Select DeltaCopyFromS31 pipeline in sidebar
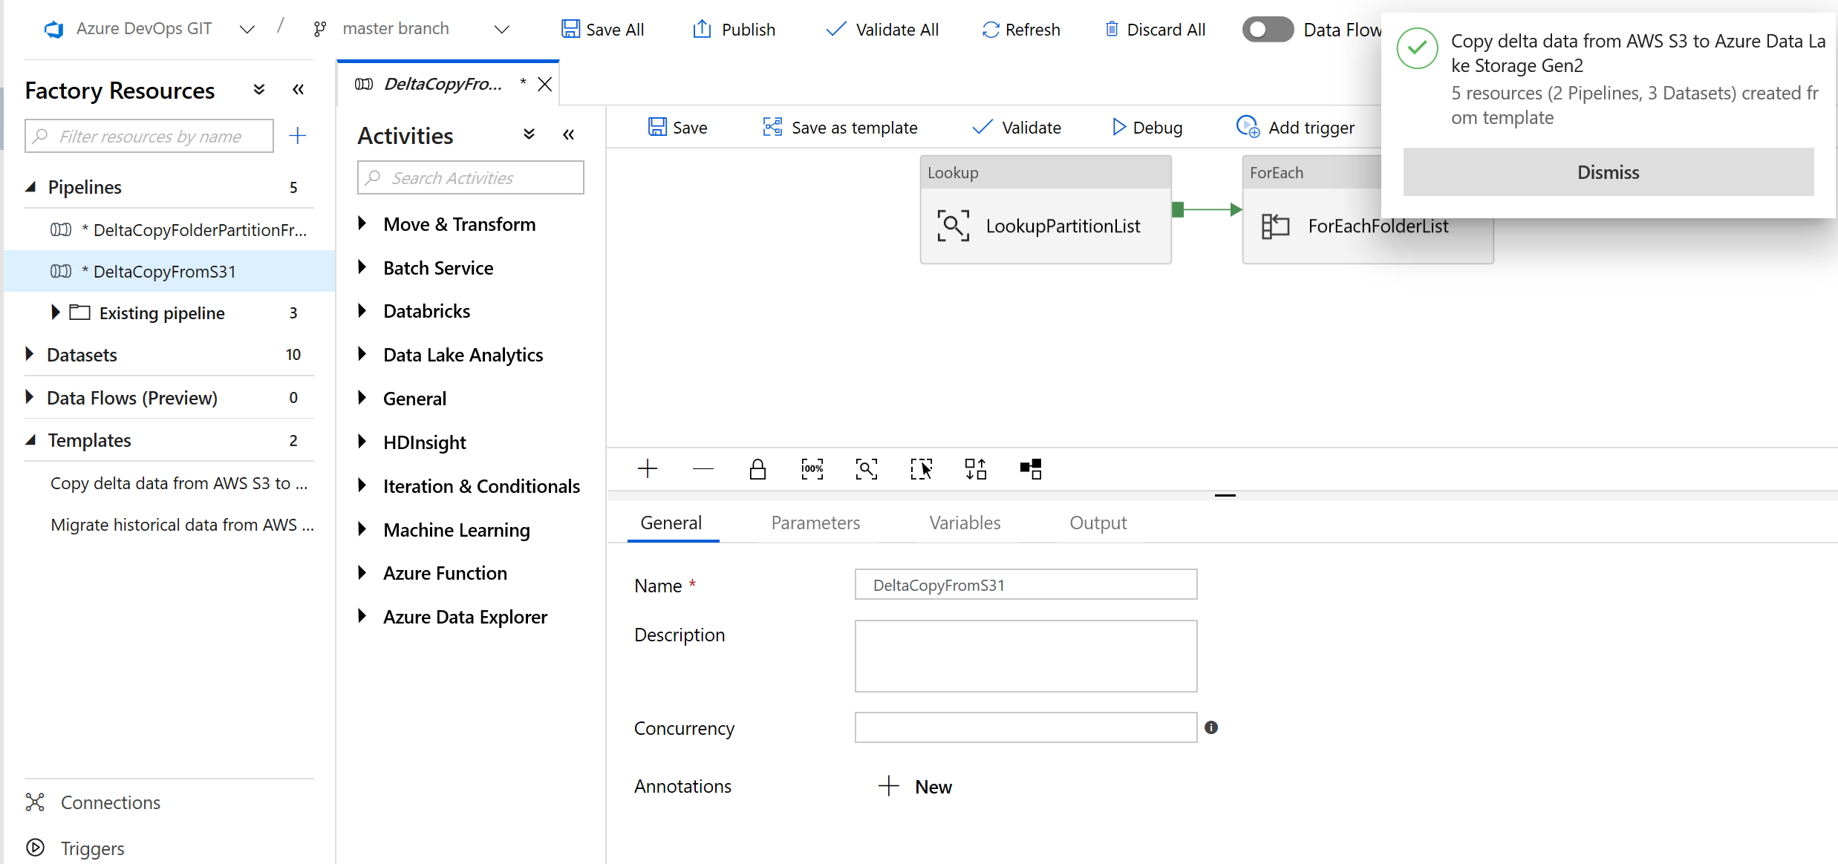 [x=164, y=271]
